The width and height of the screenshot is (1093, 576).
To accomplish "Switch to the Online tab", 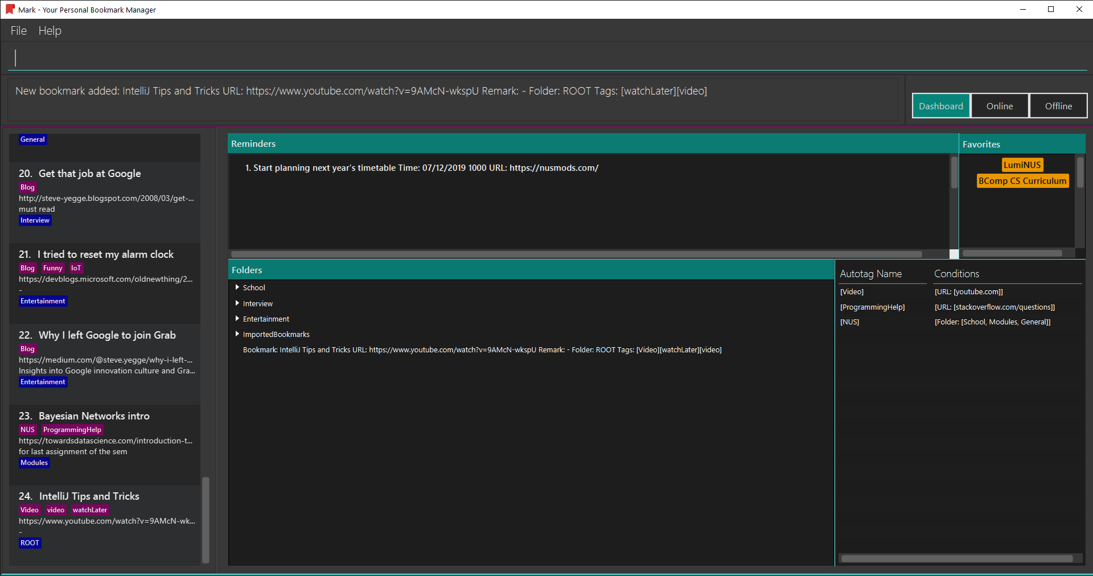I will [x=1000, y=106].
